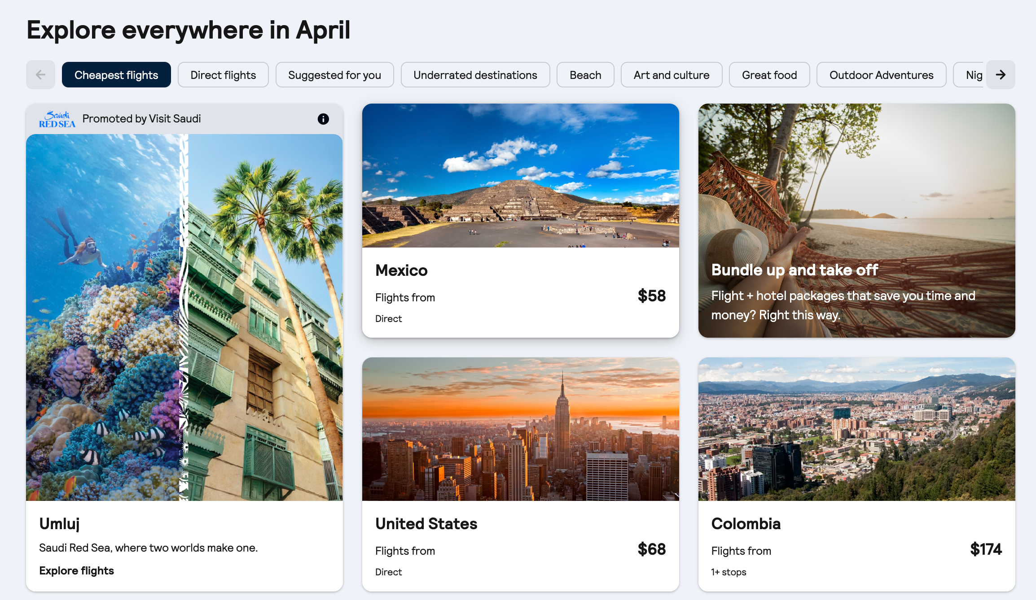1036x600 pixels.
Task: Select the Outdoor Adventures chip
Action: (x=881, y=74)
